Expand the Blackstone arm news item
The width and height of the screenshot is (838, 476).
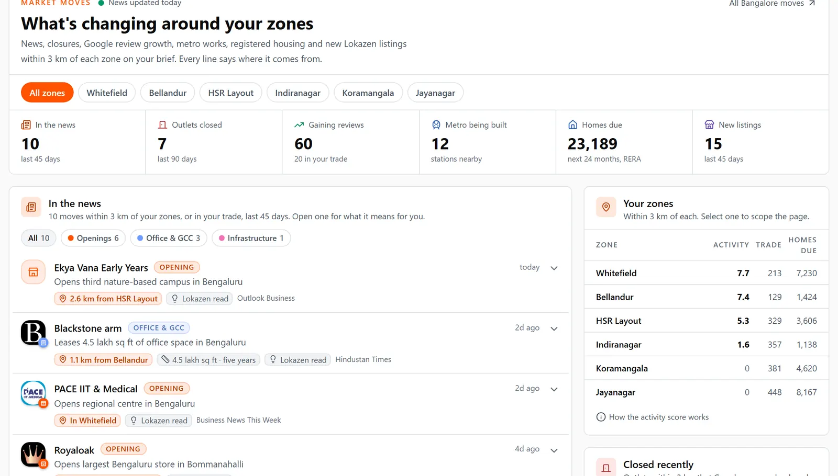point(554,328)
